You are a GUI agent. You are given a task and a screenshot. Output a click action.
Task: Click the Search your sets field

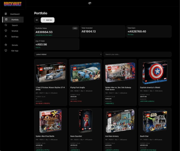click(138, 54)
